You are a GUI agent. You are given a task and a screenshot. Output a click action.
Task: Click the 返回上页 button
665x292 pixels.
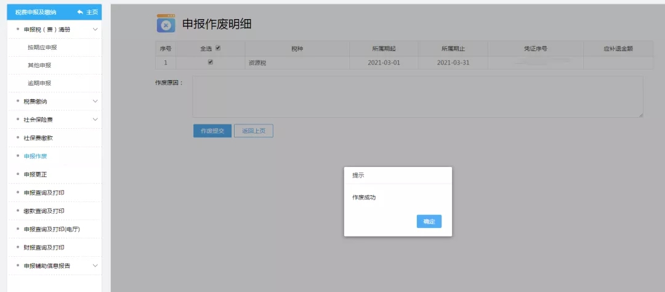(x=254, y=131)
